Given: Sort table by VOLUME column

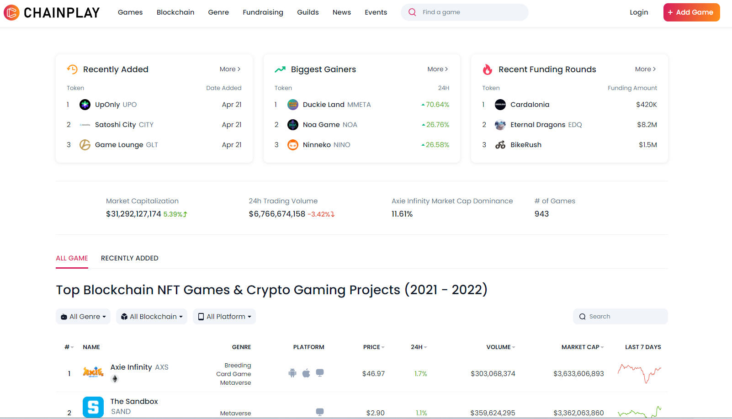Looking at the screenshot, I should (x=501, y=347).
